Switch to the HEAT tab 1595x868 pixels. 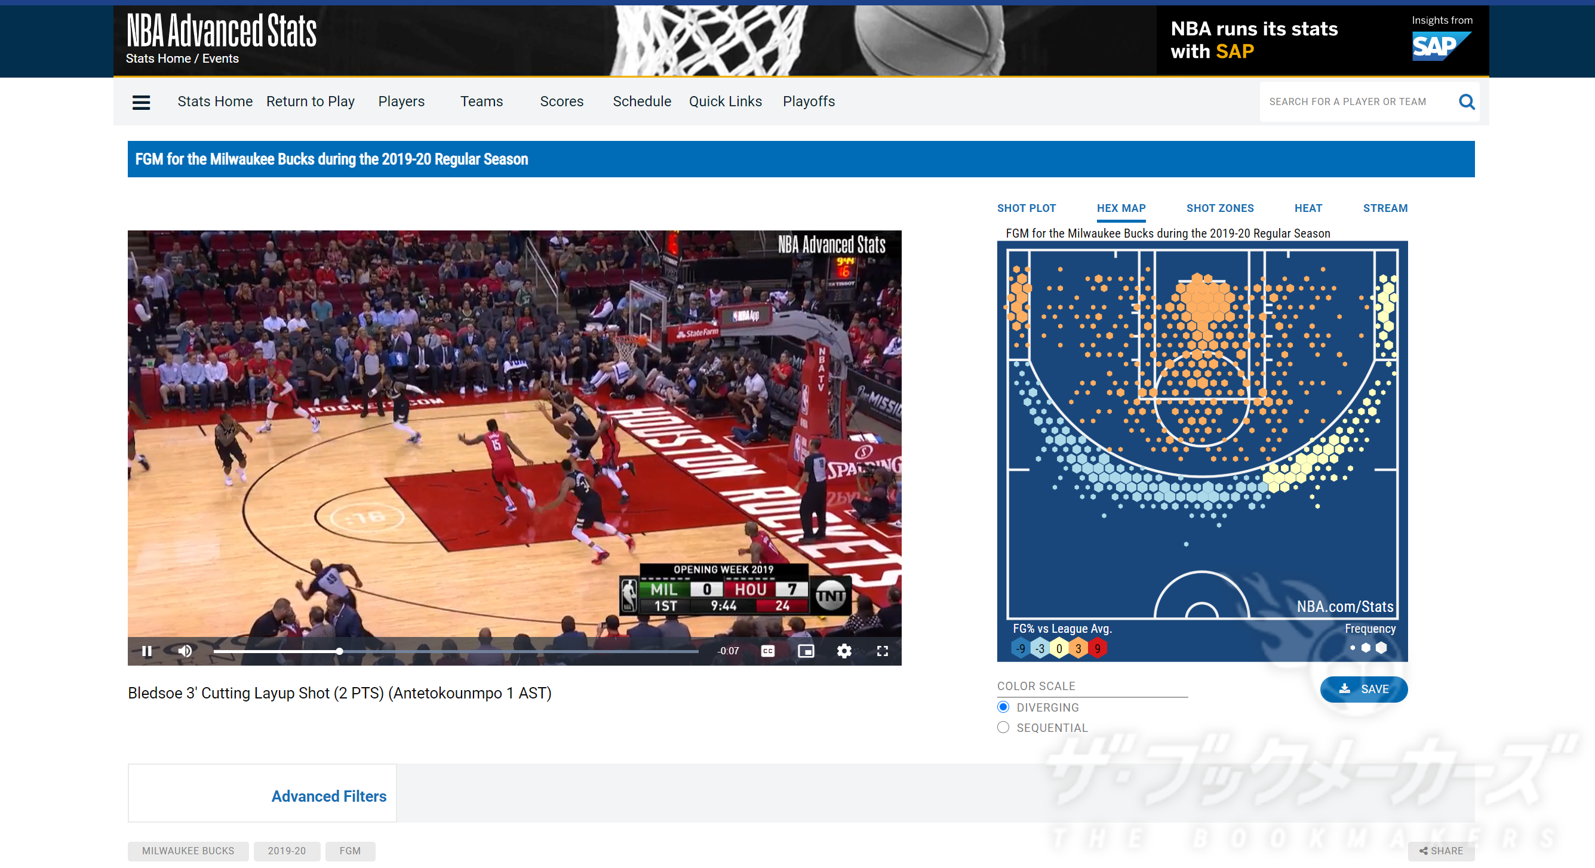click(x=1308, y=208)
